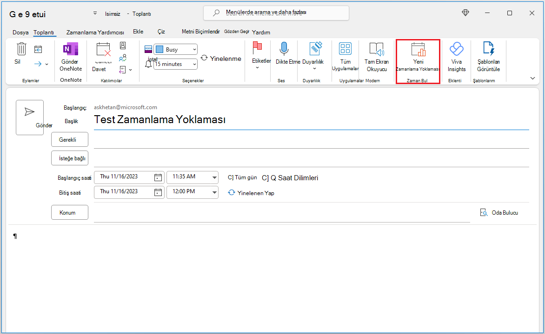Click the Gerekli attendees button
Image resolution: width=545 pixels, height=334 pixels.
[x=69, y=139]
